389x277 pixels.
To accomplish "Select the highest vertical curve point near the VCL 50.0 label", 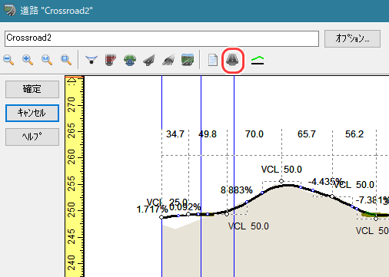I will pyautogui.click(x=281, y=181).
